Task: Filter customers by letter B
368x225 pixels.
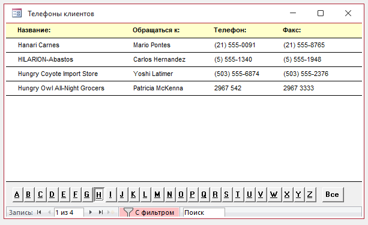Action: point(29,194)
